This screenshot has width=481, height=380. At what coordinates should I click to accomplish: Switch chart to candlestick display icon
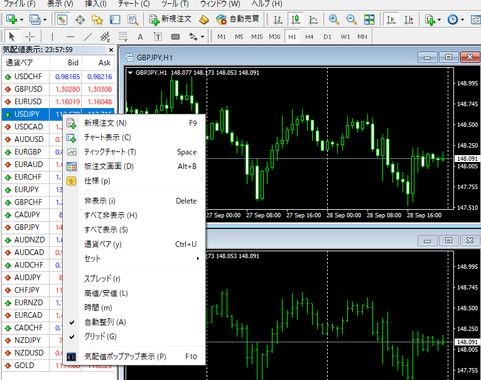295,19
